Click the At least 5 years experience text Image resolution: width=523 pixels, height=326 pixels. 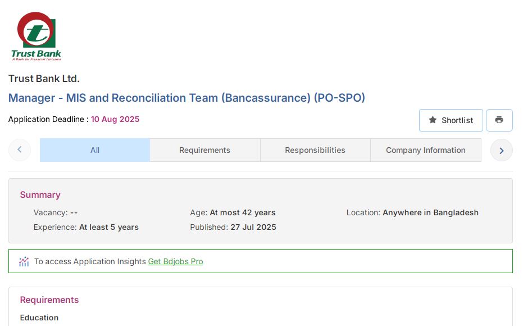[x=109, y=227]
